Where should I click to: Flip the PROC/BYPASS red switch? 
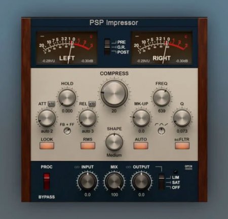coord(47,181)
